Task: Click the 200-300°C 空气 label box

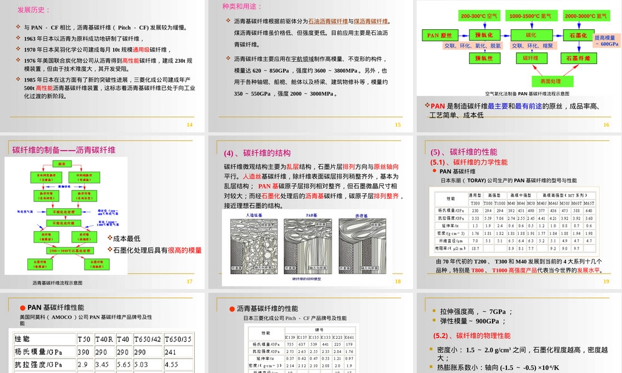Action: [x=479, y=16]
